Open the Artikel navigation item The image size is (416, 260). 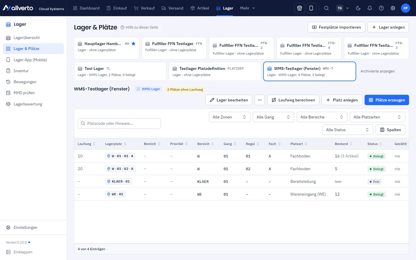point(200,8)
